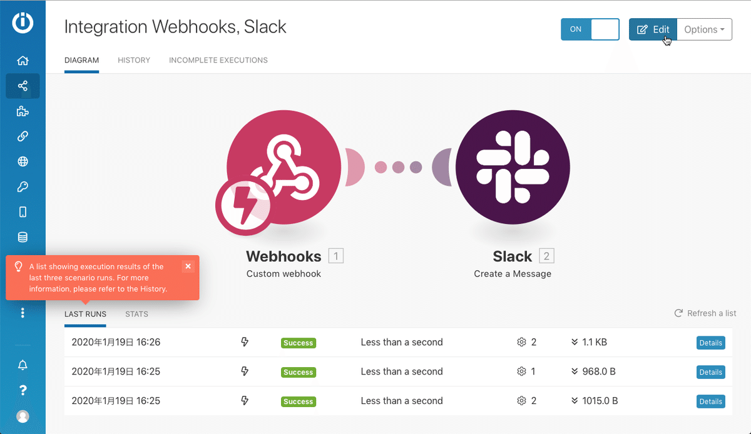
Task: Expand the Options dropdown
Action: coord(704,29)
